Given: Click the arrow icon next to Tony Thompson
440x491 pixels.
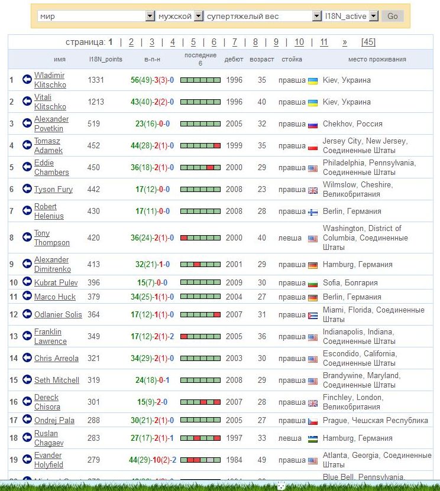Looking at the screenshot, I should 27,237.
